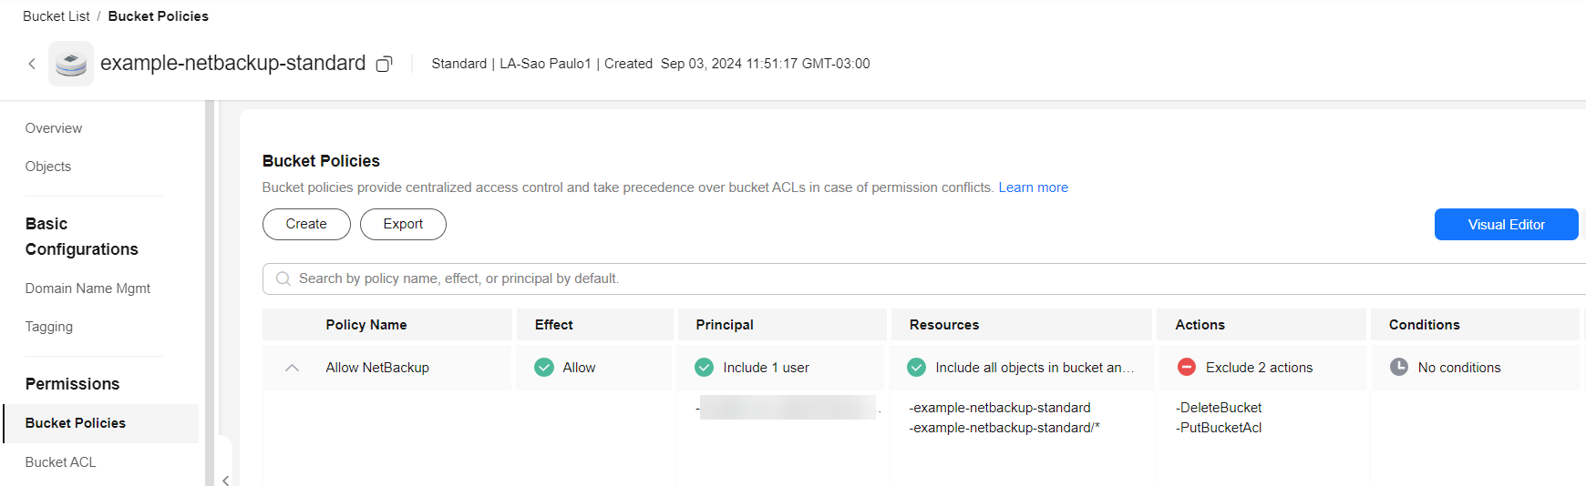
Task: Collapse the left sidebar using bottom chevron
Action: coord(225,480)
